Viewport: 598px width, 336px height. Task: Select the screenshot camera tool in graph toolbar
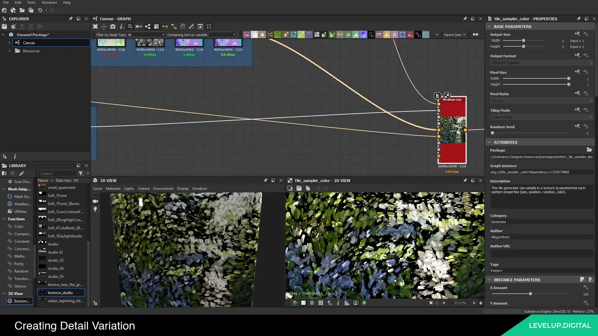coord(113,26)
